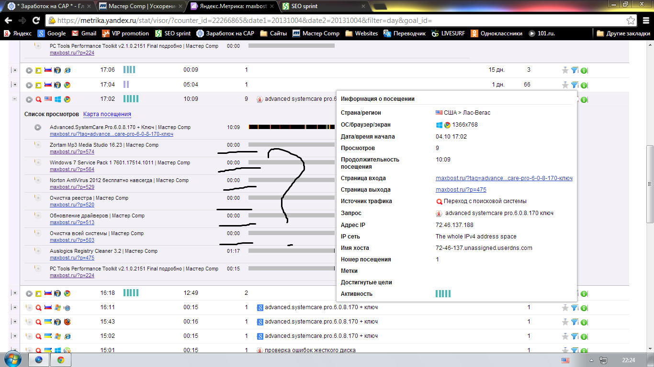Star the 17:06 visit

[565, 70]
